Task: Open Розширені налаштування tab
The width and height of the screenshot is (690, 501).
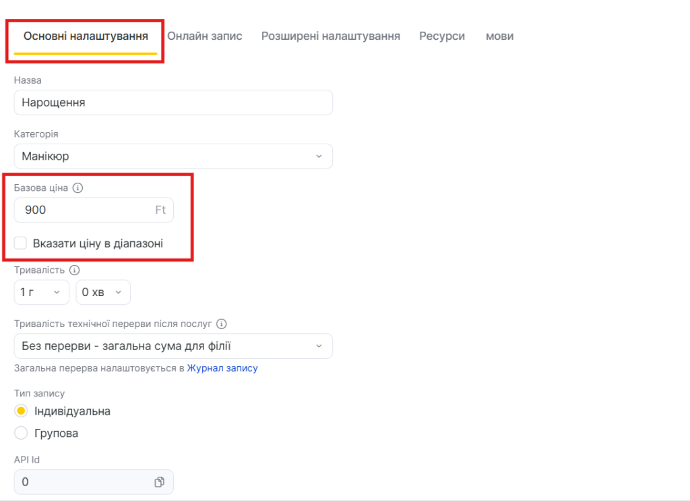Action: [331, 36]
